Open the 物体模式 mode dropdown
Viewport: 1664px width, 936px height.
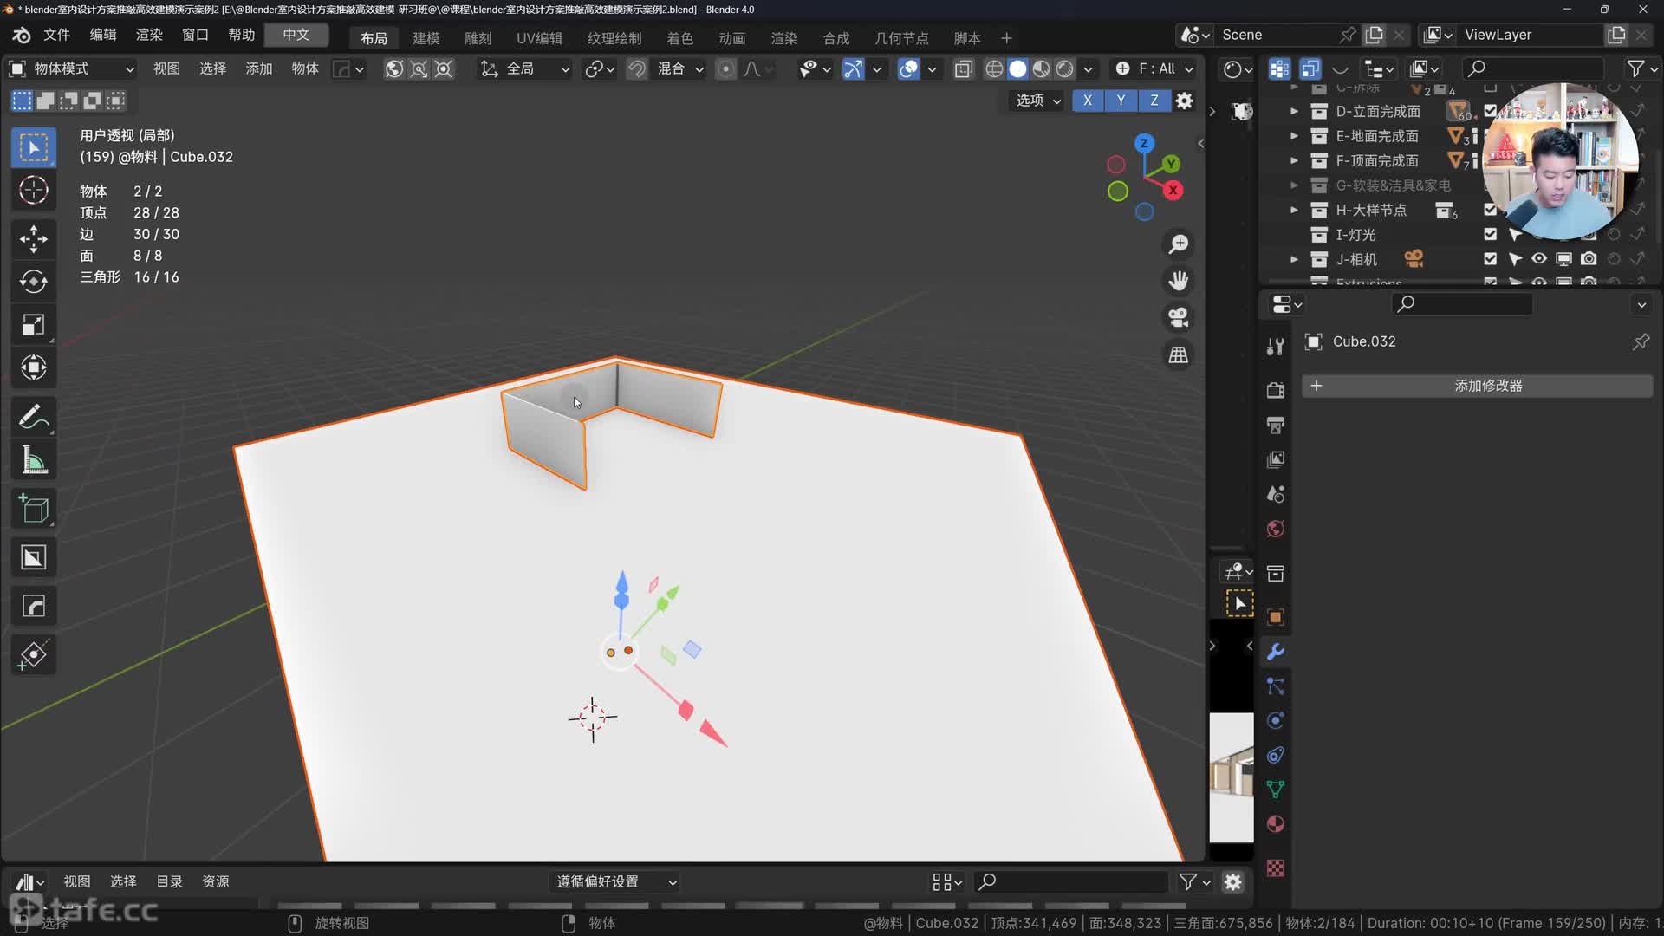coord(72,68)
